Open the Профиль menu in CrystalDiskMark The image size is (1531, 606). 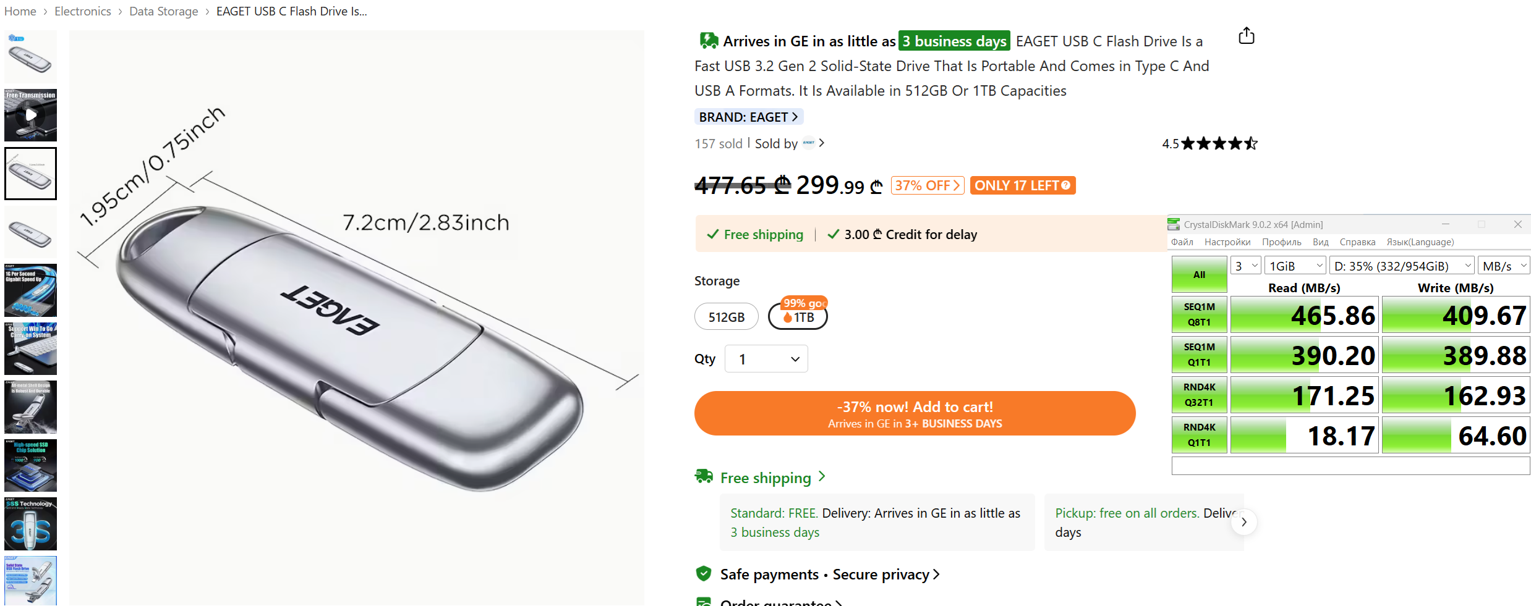coord(1281,242)
